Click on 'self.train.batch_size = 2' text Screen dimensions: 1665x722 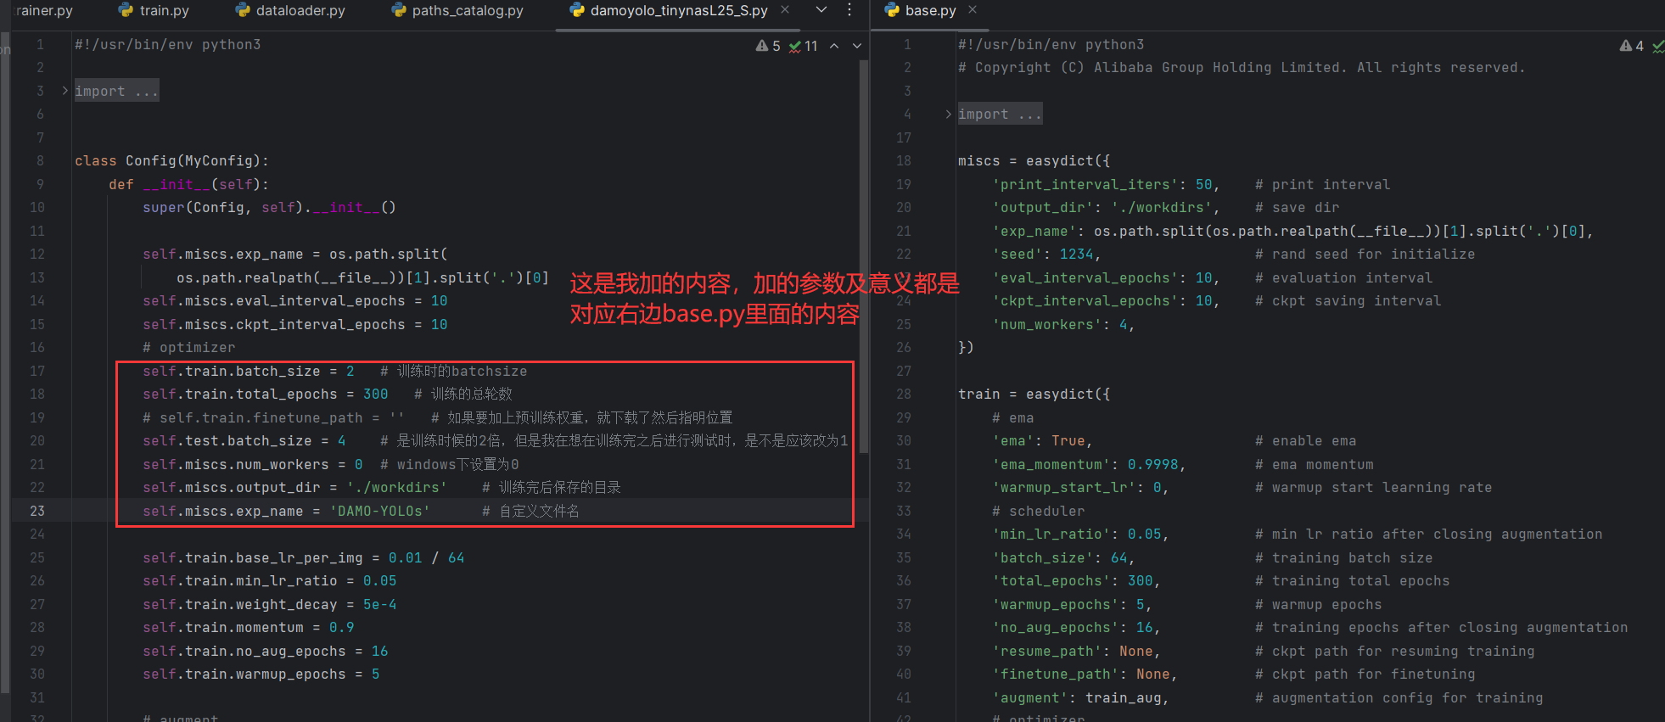[x=249, y=371]
